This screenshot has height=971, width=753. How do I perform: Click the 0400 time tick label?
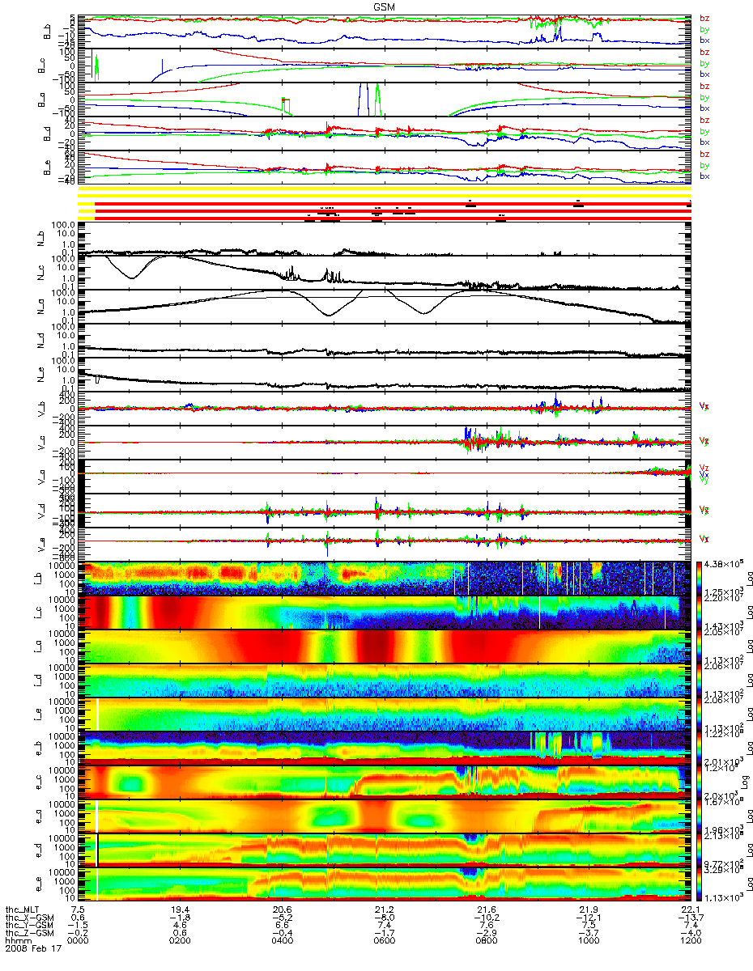(x=283, y=942)
